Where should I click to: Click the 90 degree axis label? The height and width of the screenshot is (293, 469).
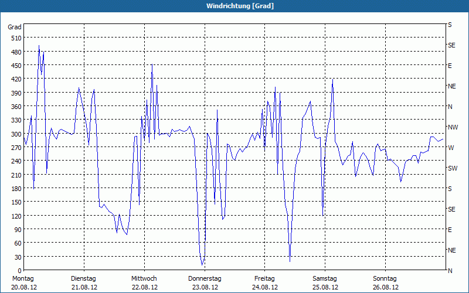click(18, 230)
